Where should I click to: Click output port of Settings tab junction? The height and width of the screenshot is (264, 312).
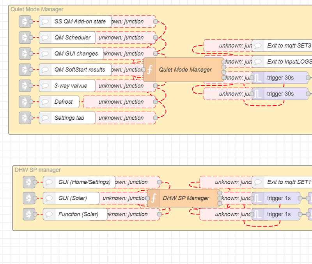point(156,118)
